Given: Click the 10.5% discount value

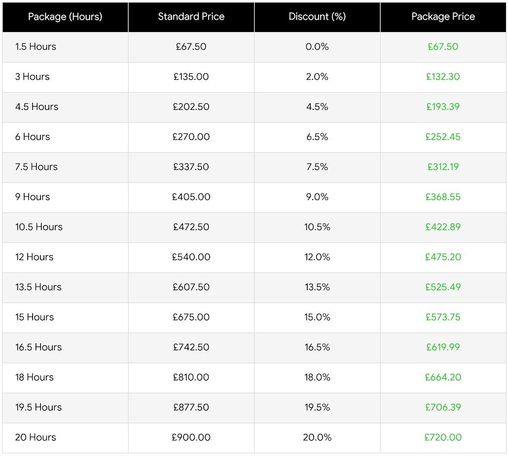Looking at the screenshot, I should pyautogui.click(x=317, y=227).
